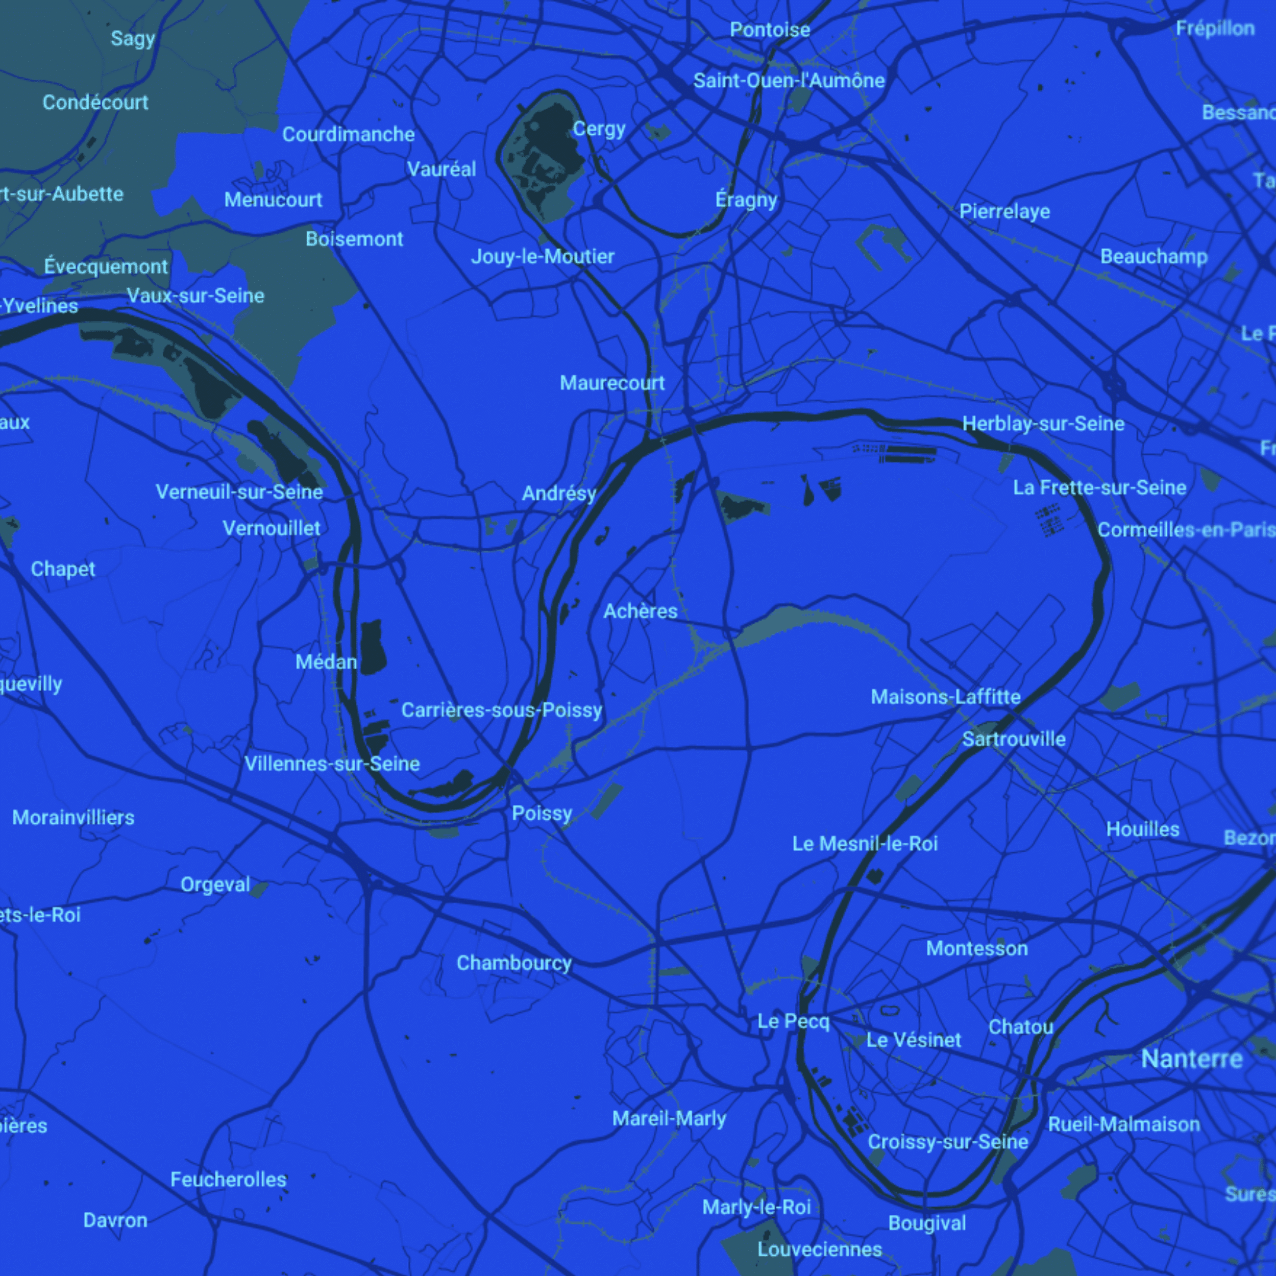Click the Boisemont place name

(354, 239)
